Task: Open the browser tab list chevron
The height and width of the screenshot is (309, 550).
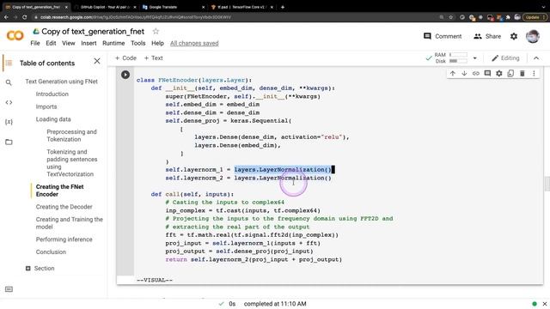Action: point(544,7)
